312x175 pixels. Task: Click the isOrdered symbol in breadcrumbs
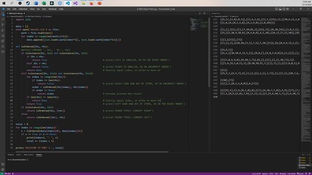coord(48,17)
